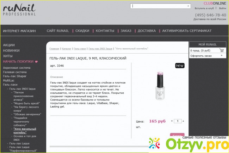Click the Купить buy button

[x=177, y=135]
